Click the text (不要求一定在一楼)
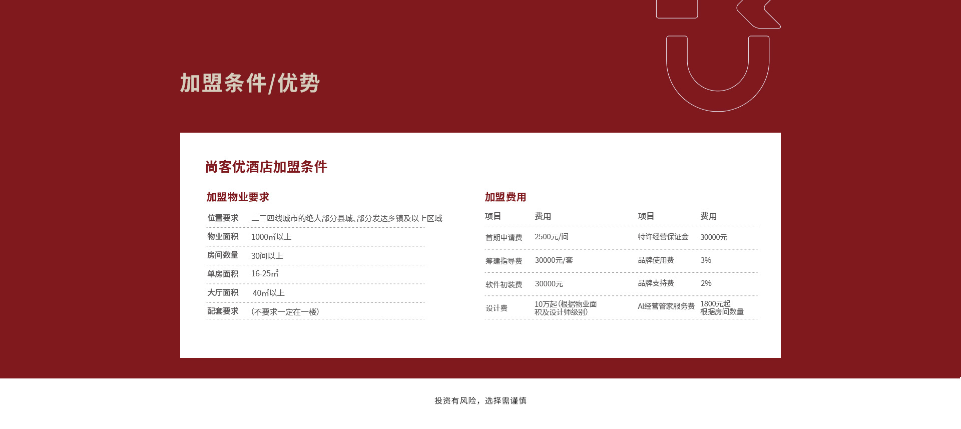 (x=285, y=312)
